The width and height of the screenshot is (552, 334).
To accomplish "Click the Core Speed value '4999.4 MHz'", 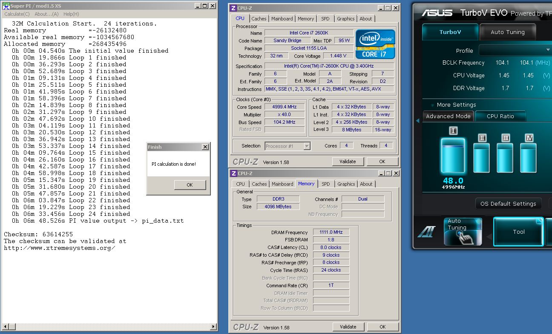I will (285, 107).
